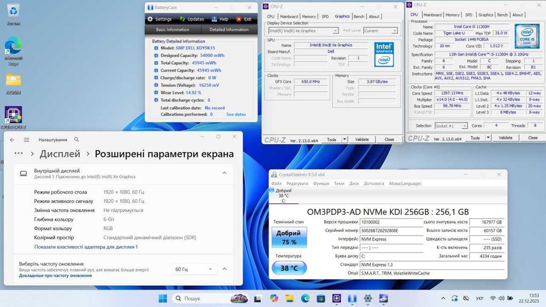Viewport: 546px width, 307px height.
Task: Open the Bench tab in right CPU-Z window
Action: point(502,15)
